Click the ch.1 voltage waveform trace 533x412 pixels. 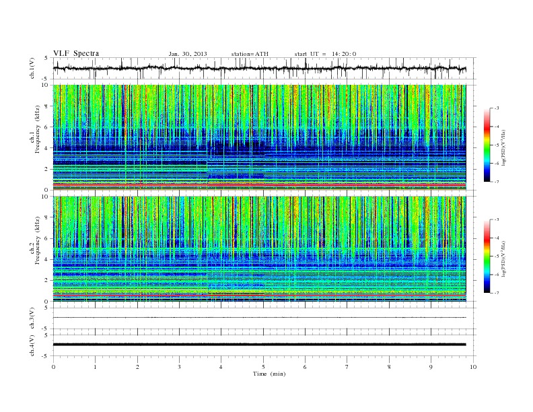[x=259, y=68]
